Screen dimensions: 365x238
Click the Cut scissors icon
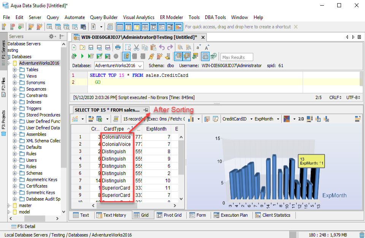pos(136,48)
